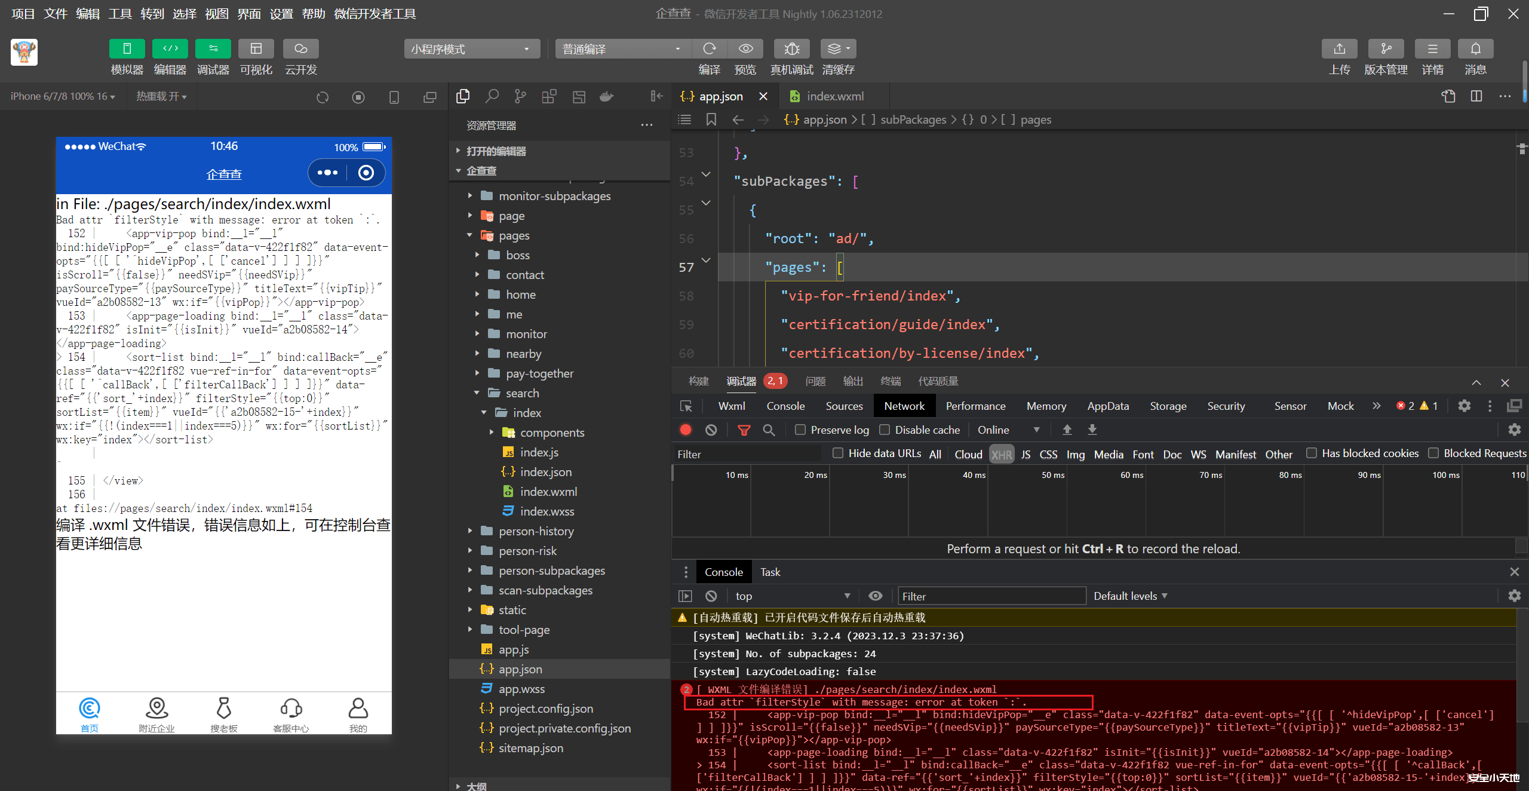This screenshot has height=791, width=1529.
Task: Toggle the simulator (模拟器) panel button
Action: [127, 49]
